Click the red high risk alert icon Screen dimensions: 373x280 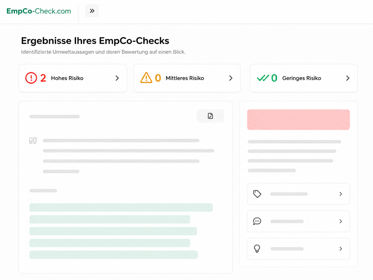click(31, 78)
